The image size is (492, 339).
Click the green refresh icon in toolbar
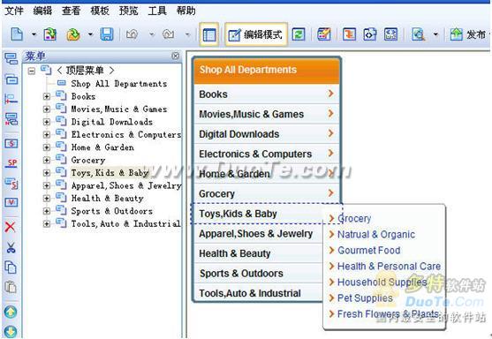click(299, 34)
